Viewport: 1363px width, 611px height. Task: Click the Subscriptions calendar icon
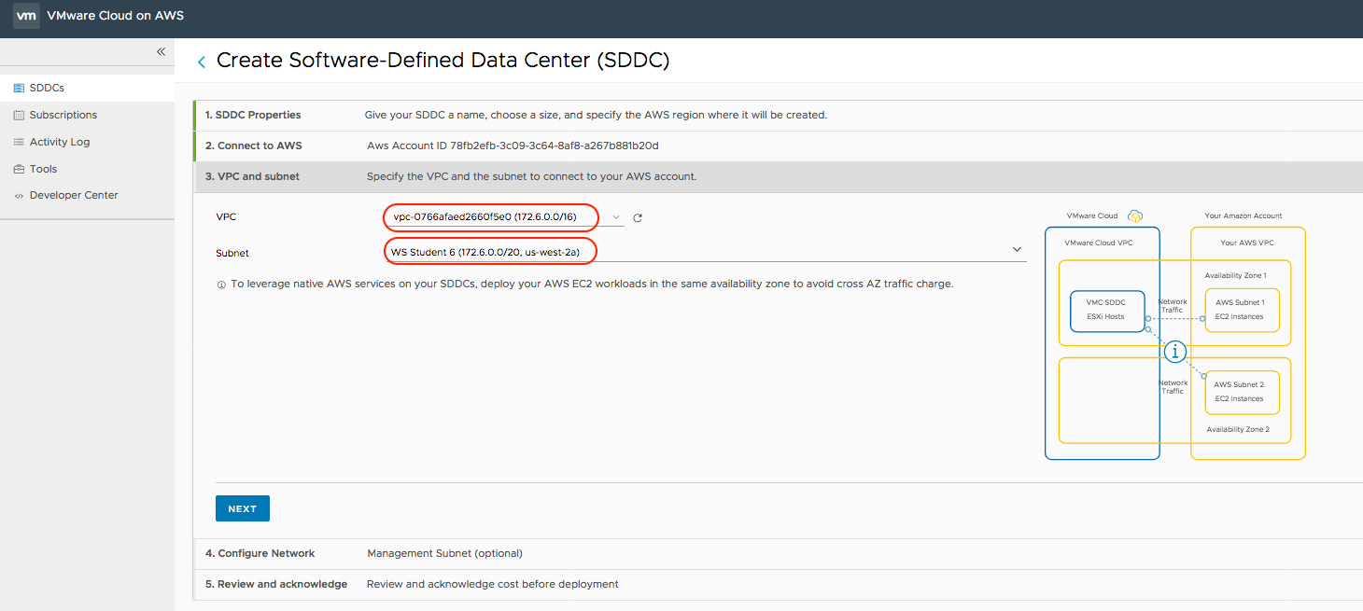19,115
